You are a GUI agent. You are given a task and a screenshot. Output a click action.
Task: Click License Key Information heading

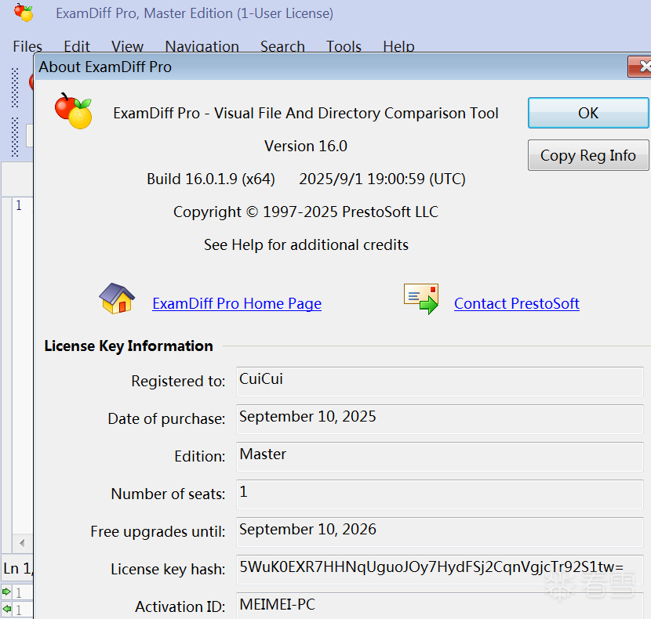tap(129, 346)
